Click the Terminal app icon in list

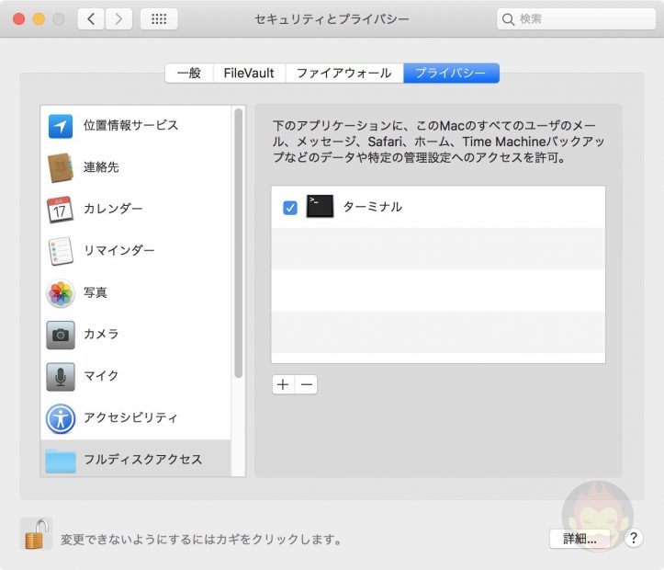pyautogui.click(x=320, y=207)
